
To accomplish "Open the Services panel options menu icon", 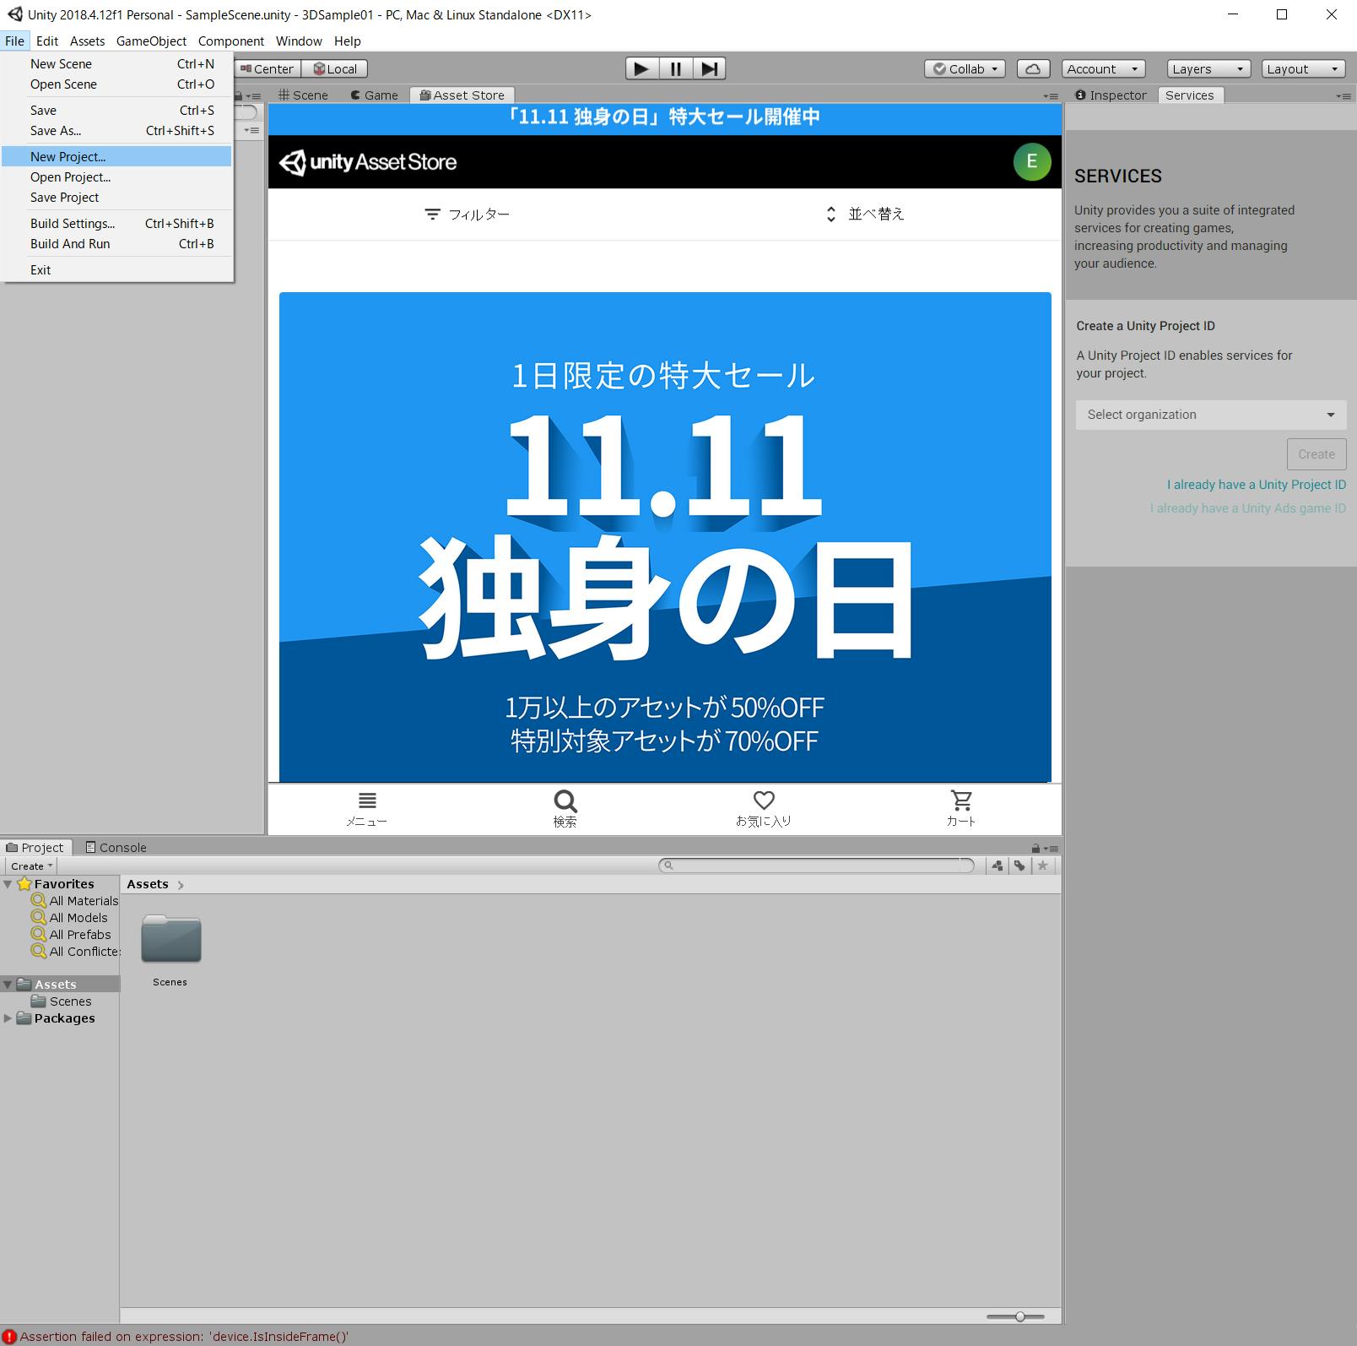I will click(1343, 96).
